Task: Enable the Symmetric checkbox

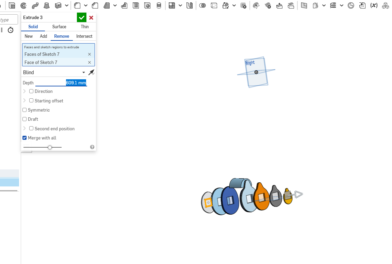Action: click(x=24, y=110)
